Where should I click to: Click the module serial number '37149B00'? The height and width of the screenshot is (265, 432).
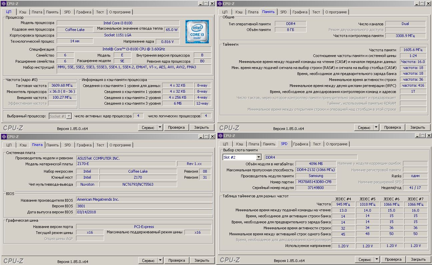click(x=316, y=188)
